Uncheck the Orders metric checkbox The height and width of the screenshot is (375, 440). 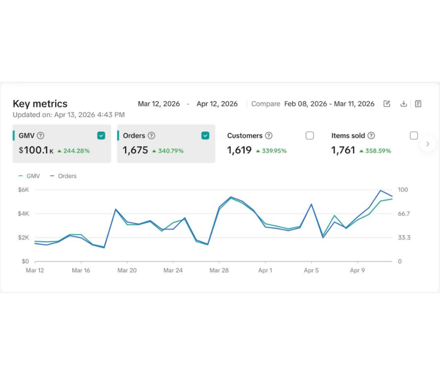click(x=205, y=135)
